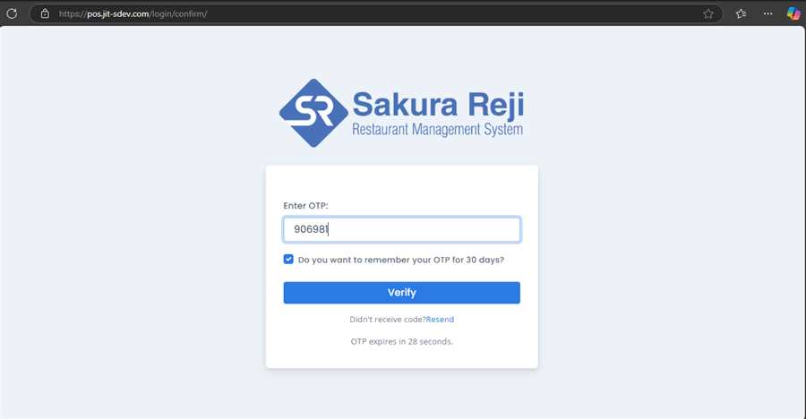
Task: Click the OTP expires countdown text
Action: (401, 341)
